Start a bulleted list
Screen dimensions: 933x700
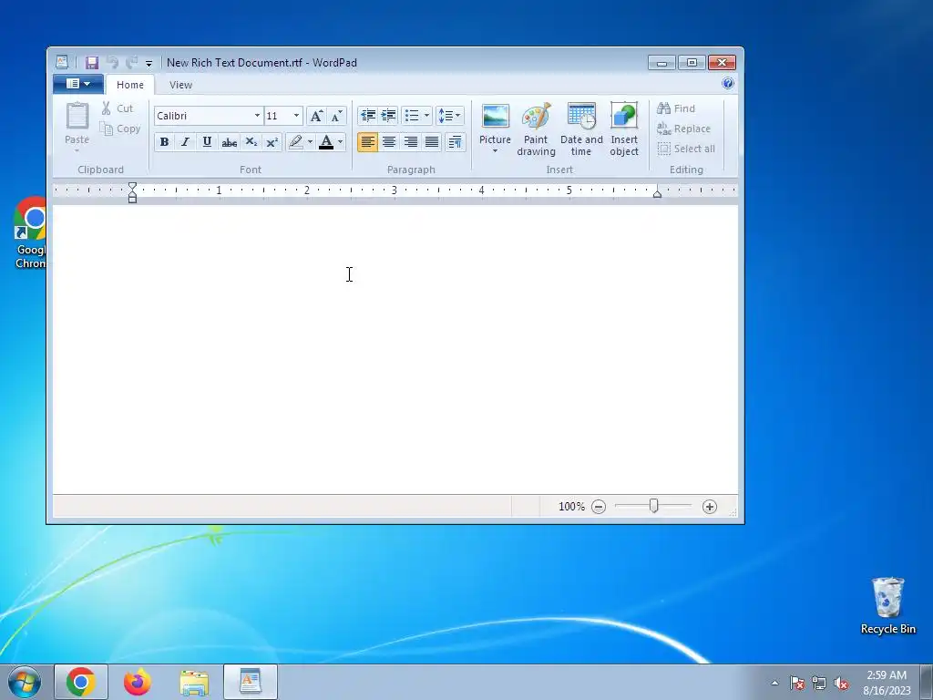pos(412,116)
